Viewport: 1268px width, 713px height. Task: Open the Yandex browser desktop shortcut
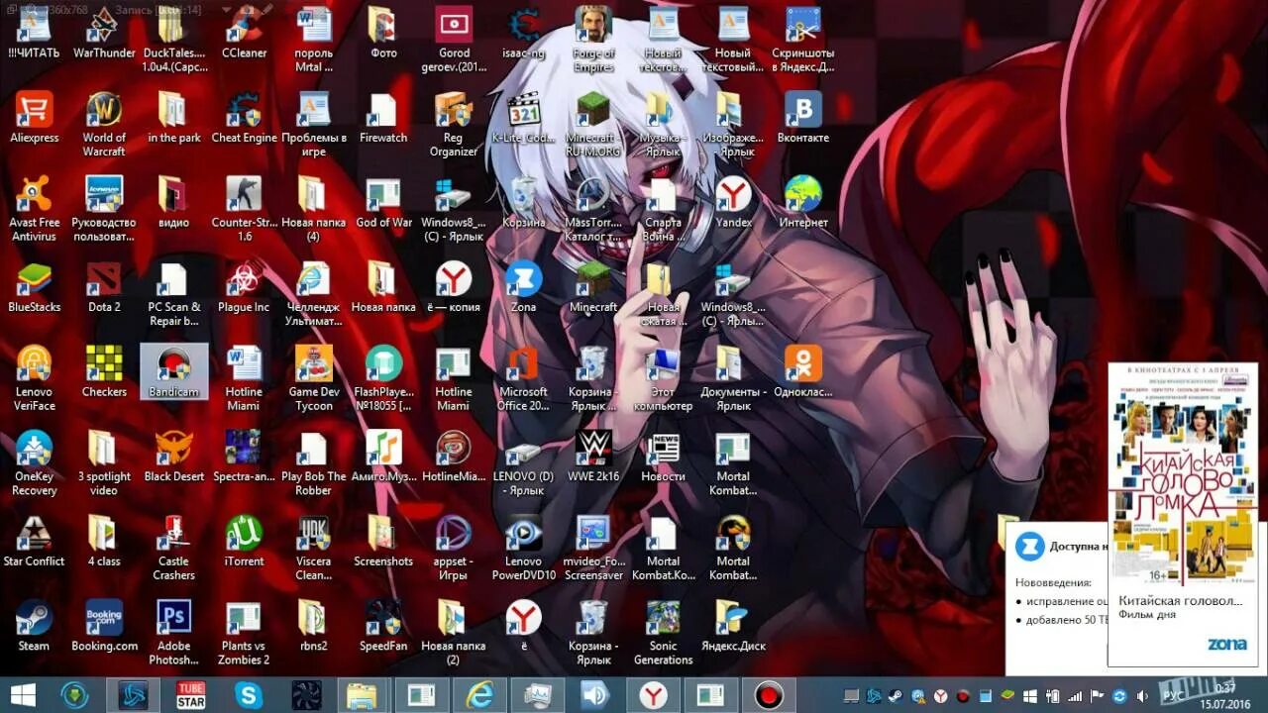pos(733,203)
